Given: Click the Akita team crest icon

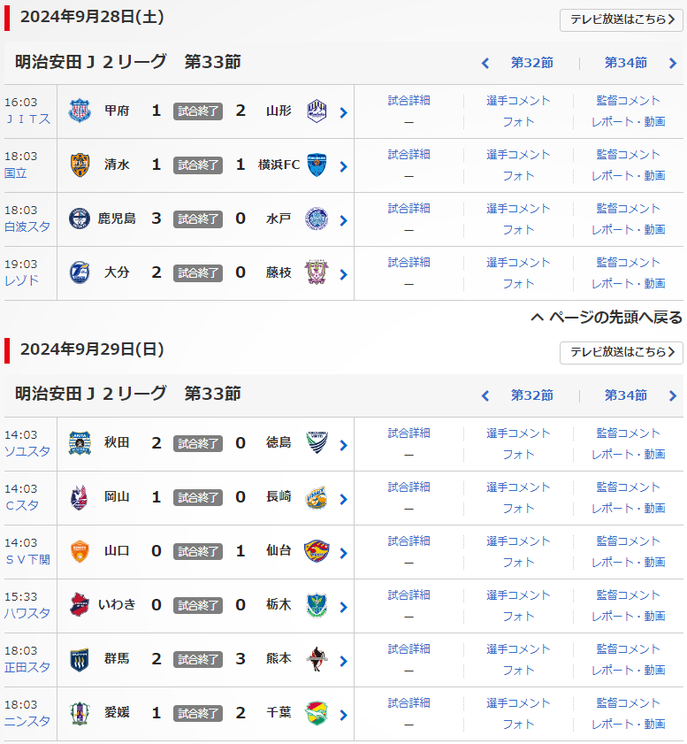Looking at the screenshot, I should tap(80, 444).
